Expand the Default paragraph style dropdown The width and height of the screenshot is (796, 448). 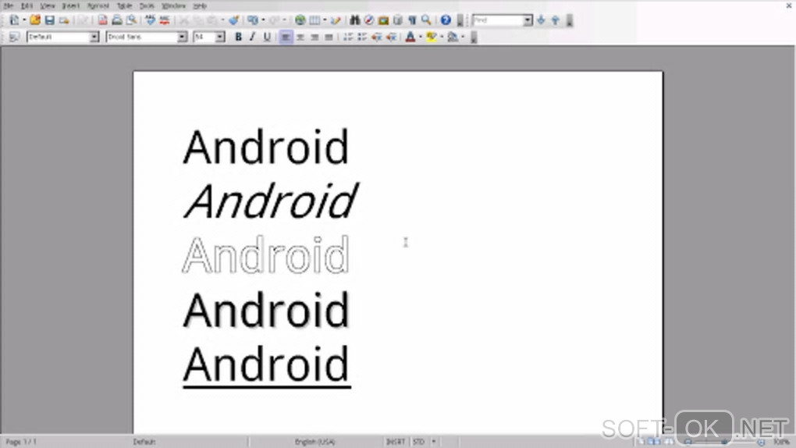pyautogui.click(x=94, y=37)
